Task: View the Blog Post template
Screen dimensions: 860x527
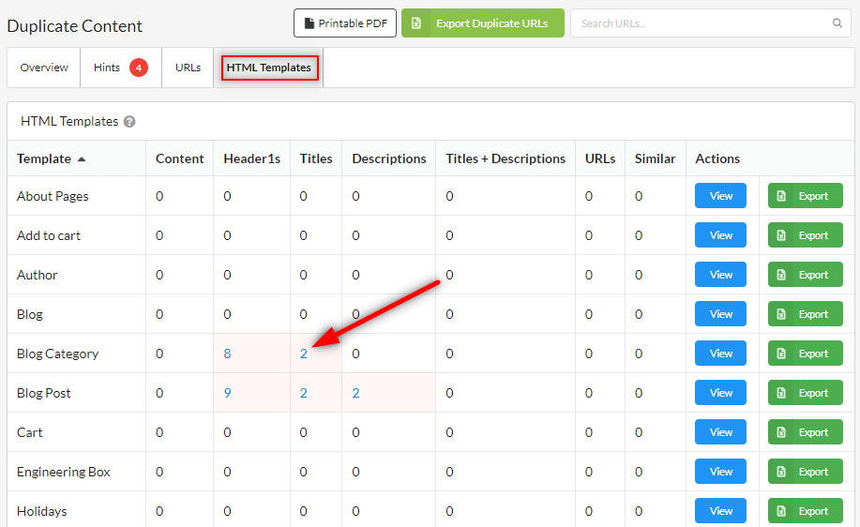Action: [720, 393]
